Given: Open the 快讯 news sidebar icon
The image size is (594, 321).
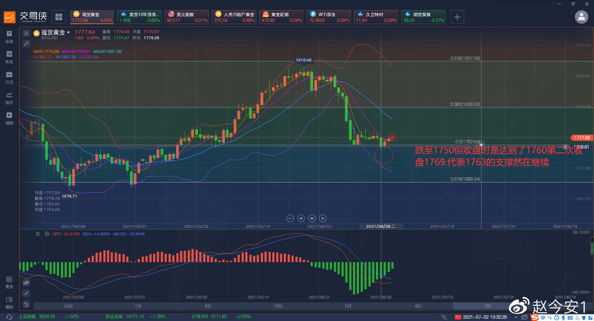Looking at the screenshot, I should 9,57.
